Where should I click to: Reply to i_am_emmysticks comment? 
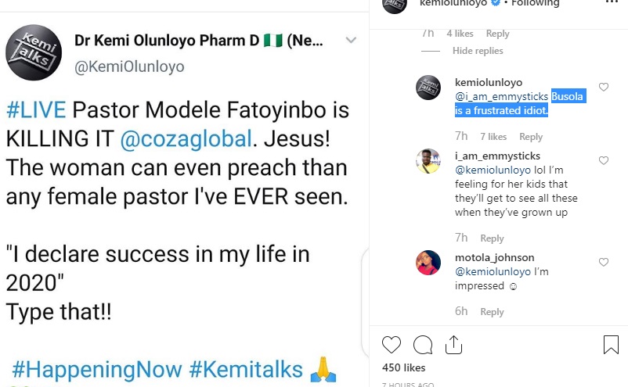(x=492, y=238)
